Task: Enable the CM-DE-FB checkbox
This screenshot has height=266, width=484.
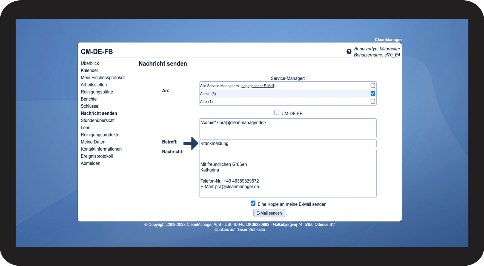Action: (277, 113)
